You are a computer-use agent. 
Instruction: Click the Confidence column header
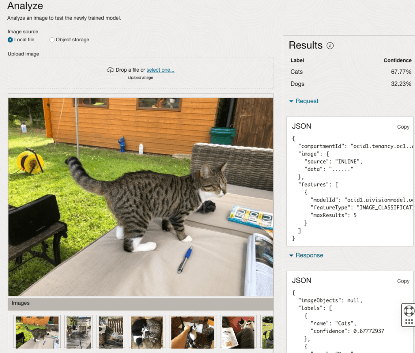coord(397,60)
